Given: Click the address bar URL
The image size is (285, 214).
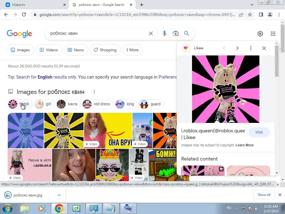Looking at the screenshot, I should pyautogui.click(x=137, y=14).
